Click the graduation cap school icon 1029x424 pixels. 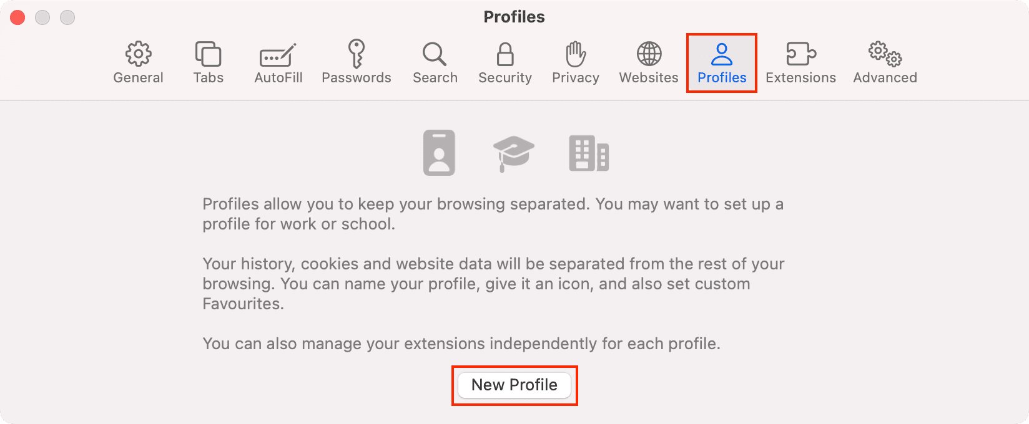click(513, 153)
